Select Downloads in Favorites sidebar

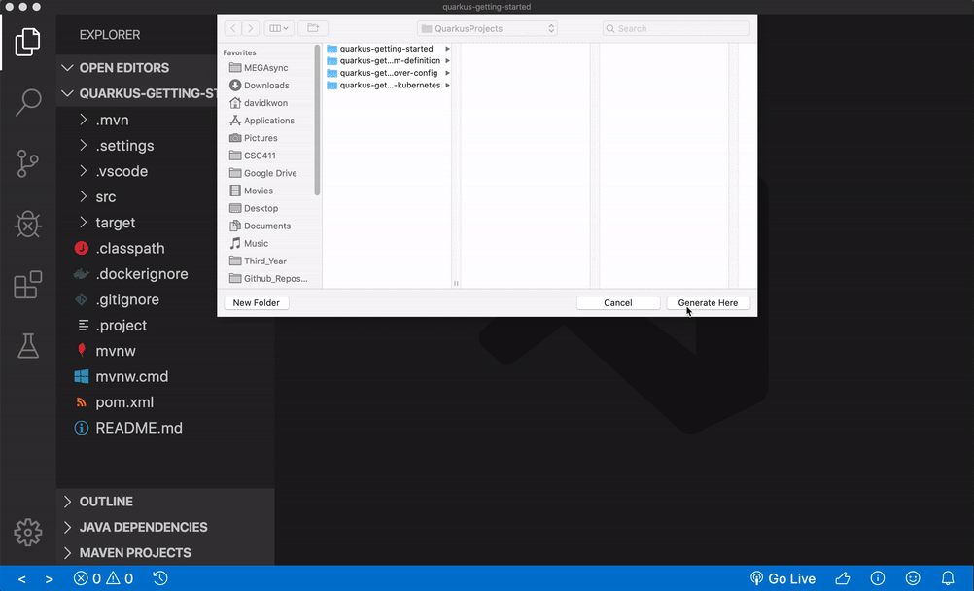point(265,86)
